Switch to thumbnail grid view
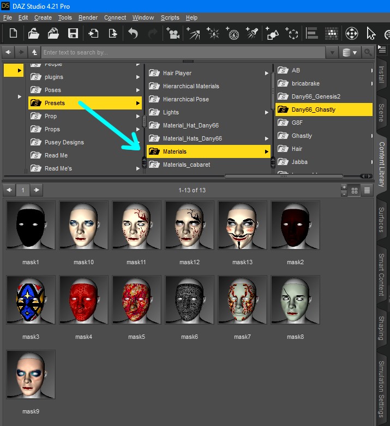 point(355,191)
